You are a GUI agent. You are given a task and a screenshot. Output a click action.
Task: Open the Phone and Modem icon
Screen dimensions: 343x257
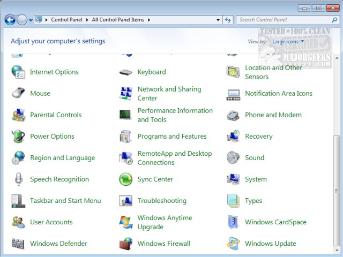coord(233,115)
